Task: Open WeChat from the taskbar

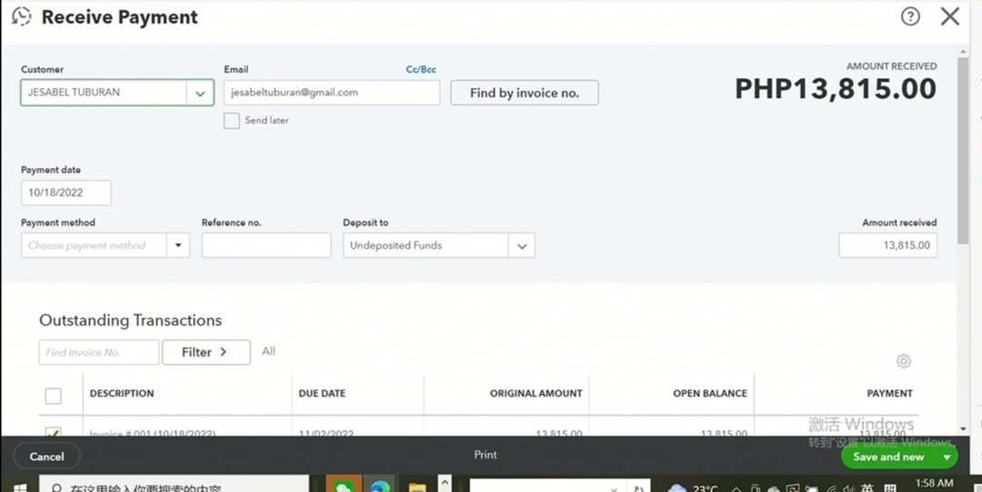Action: pos(343,486)
